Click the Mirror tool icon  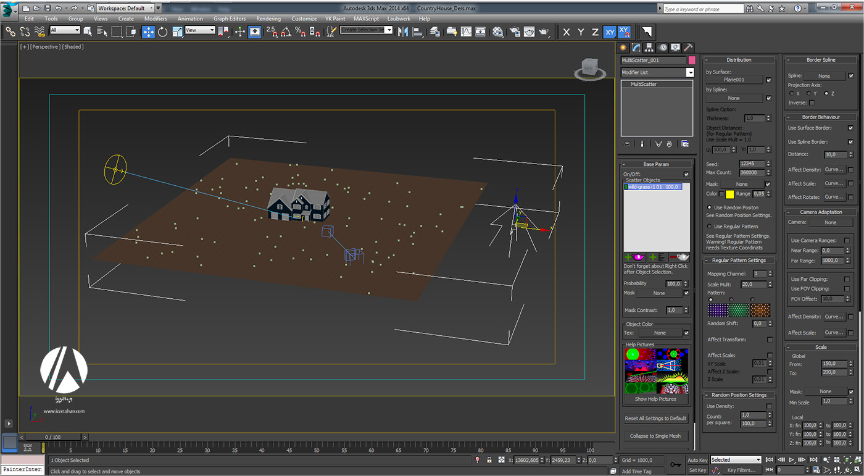[x=403, y=31]
